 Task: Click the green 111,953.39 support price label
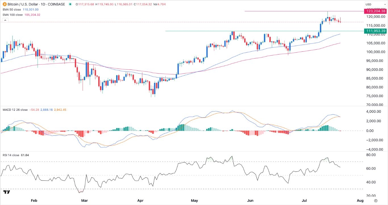click(x=376, y=31)
